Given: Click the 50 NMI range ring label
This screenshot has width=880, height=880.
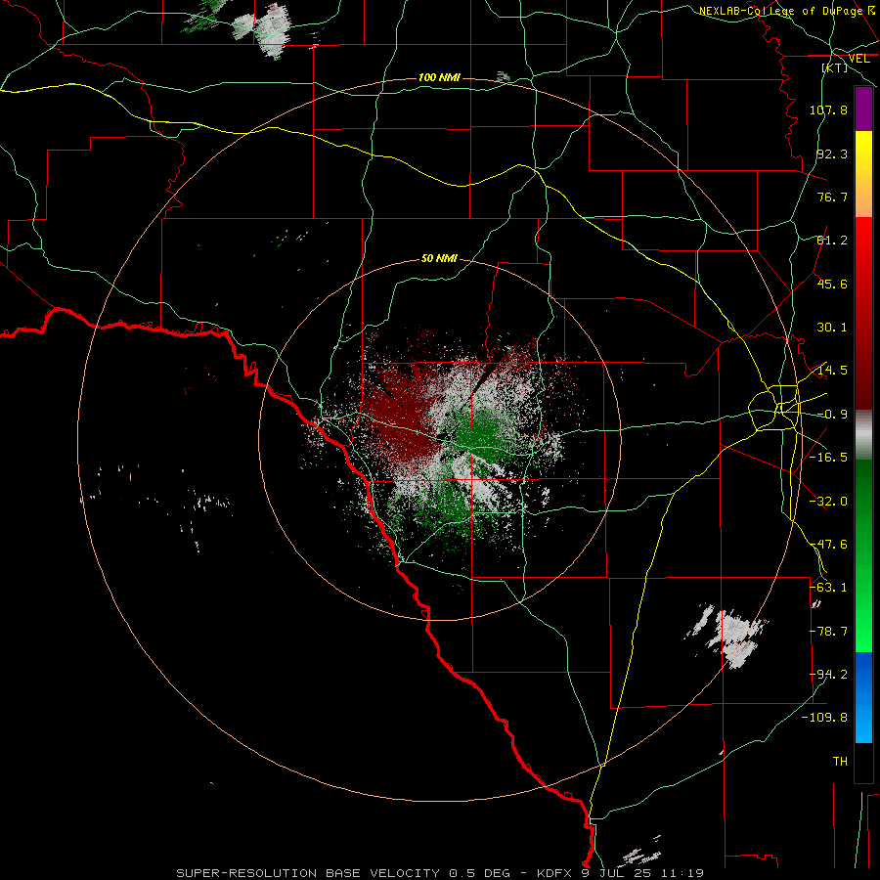Looking at the screenshot, I should coord(439,259).
